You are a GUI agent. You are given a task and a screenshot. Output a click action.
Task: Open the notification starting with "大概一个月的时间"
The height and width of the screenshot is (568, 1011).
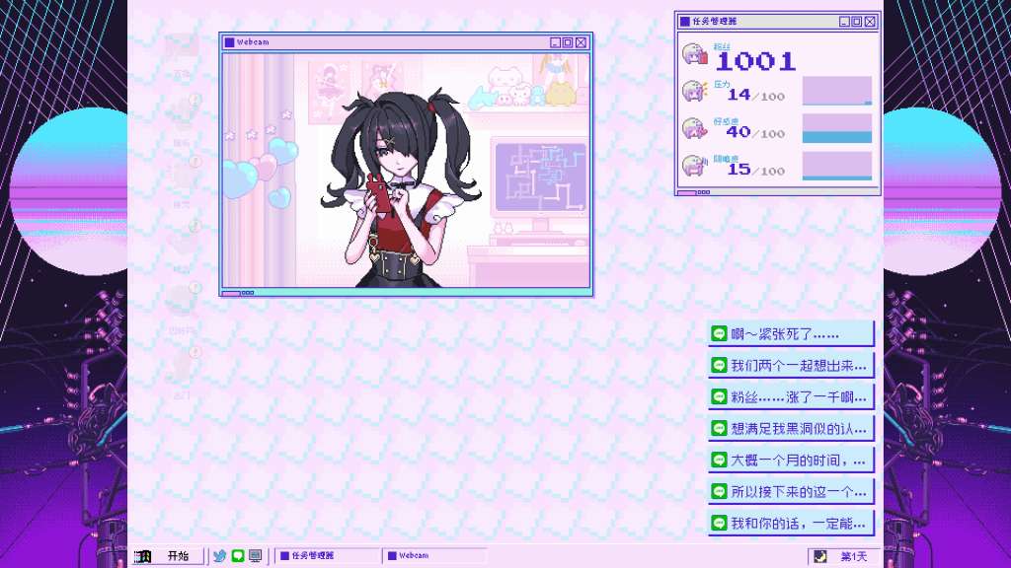click(791, 461)
